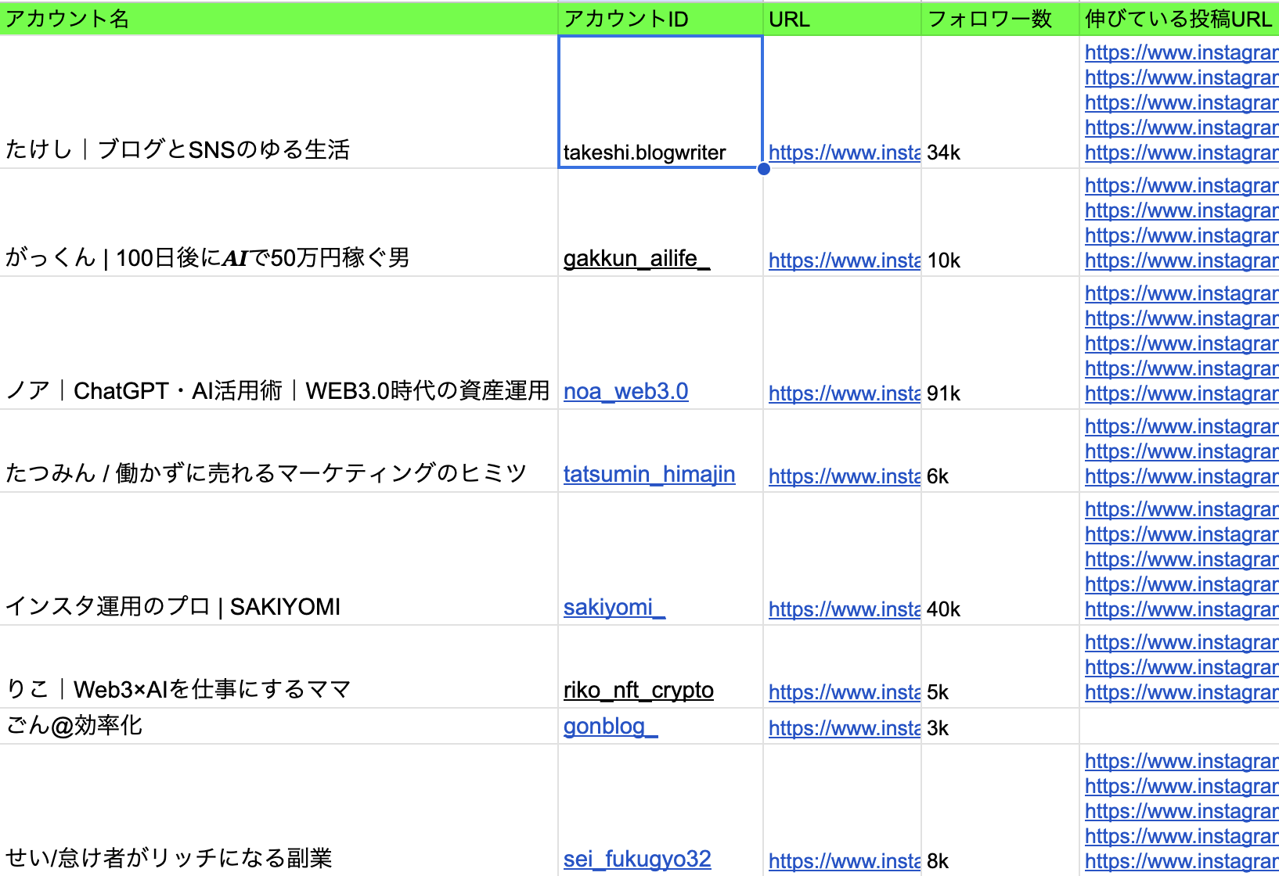Select the ごん@効率化 account name cell
Image resolution: width=1279 pixels, height=876 pixels.
coord(279,726)
